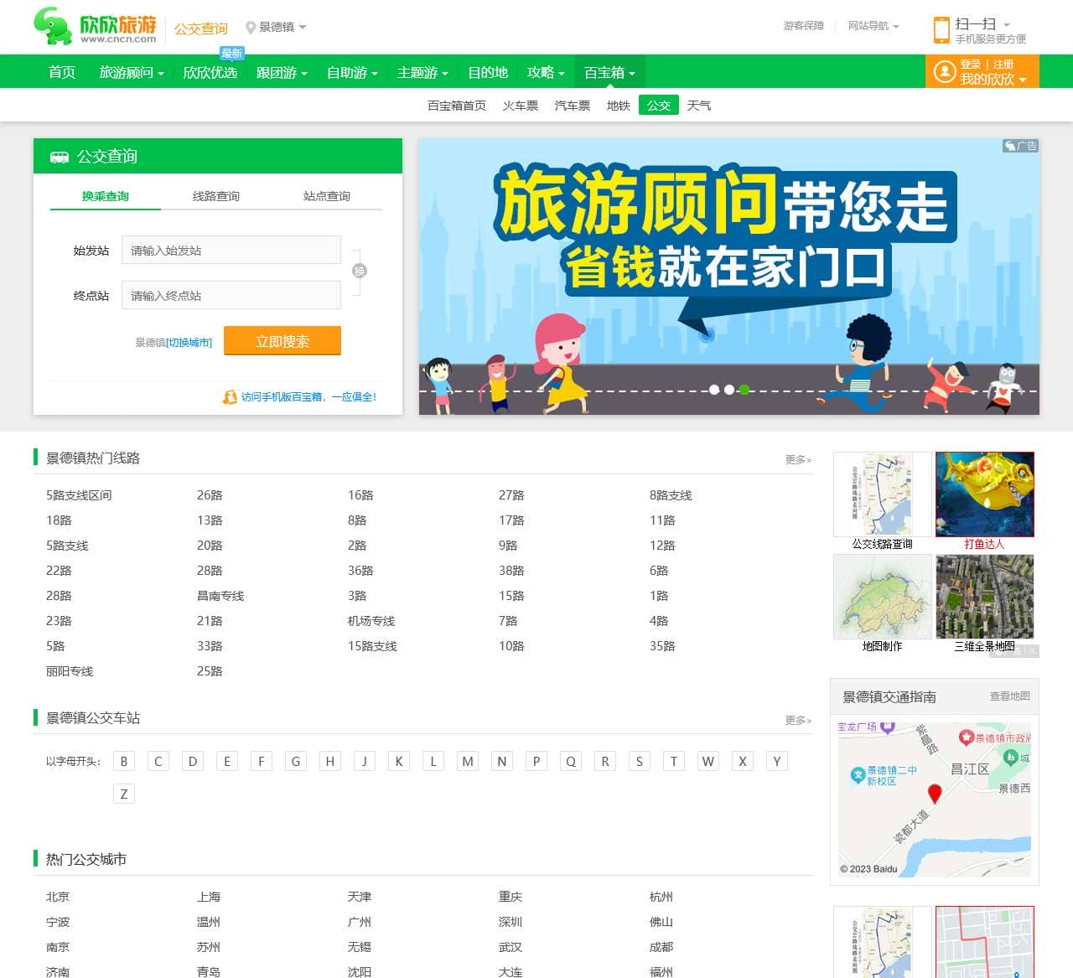Click the user avatar icon in 我的欣欣

(x=945, y=72)
